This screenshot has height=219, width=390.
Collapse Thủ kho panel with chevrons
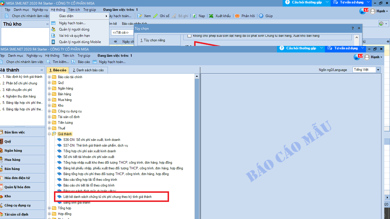coord(47,24)
